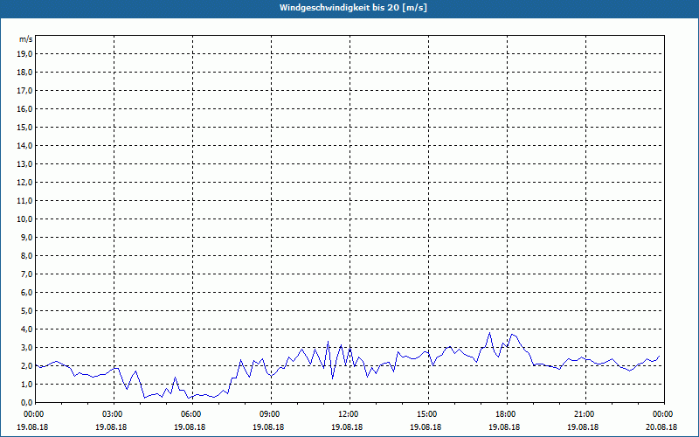Click the 06:00 time label

(192, 414)
